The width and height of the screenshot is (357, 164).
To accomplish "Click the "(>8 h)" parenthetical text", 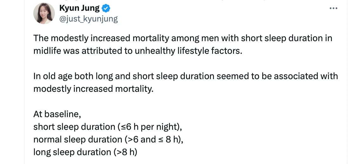I will pos(126,152).
